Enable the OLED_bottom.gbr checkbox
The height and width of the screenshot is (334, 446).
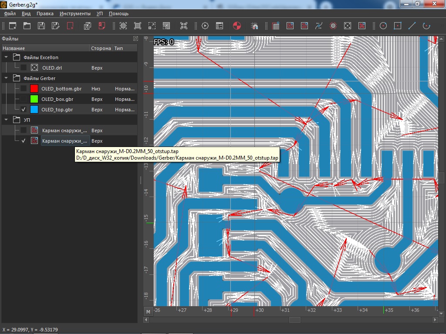click(24, 89)
